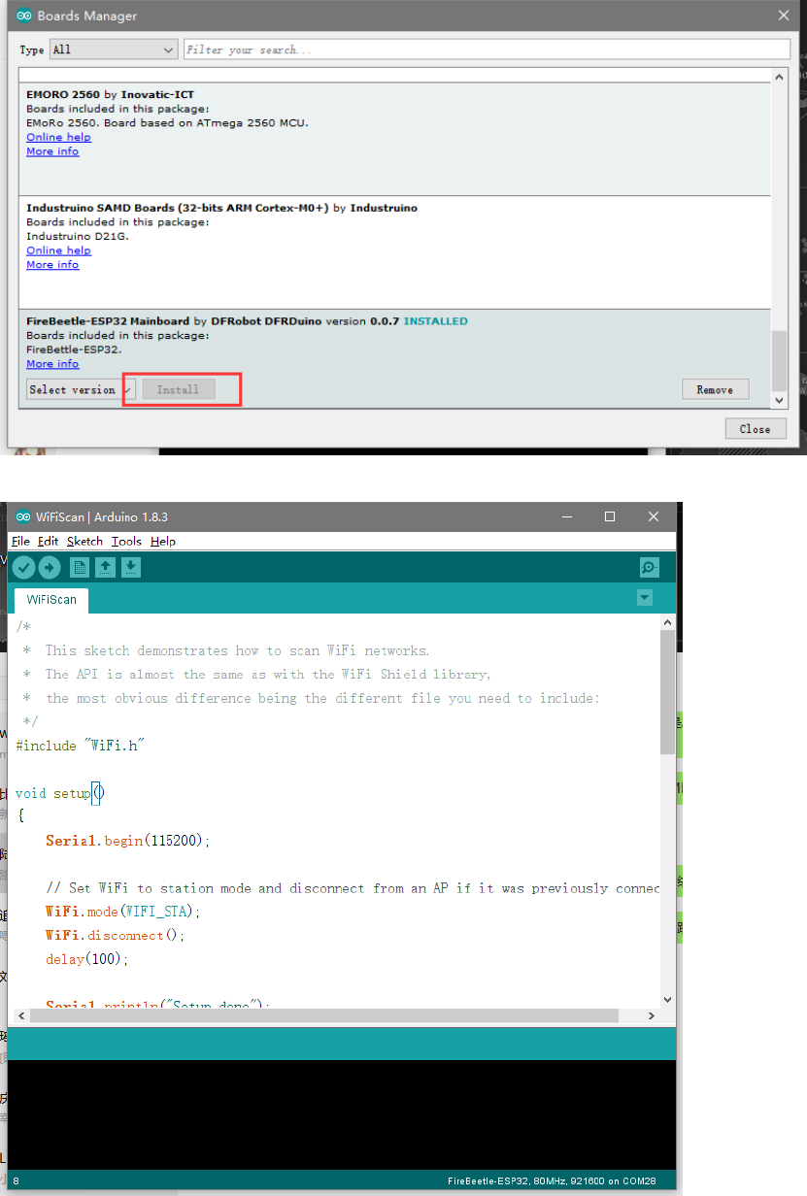Open Online help link for EMORO 2560
Screen dimensions: 807x1196
click(58, 137)
